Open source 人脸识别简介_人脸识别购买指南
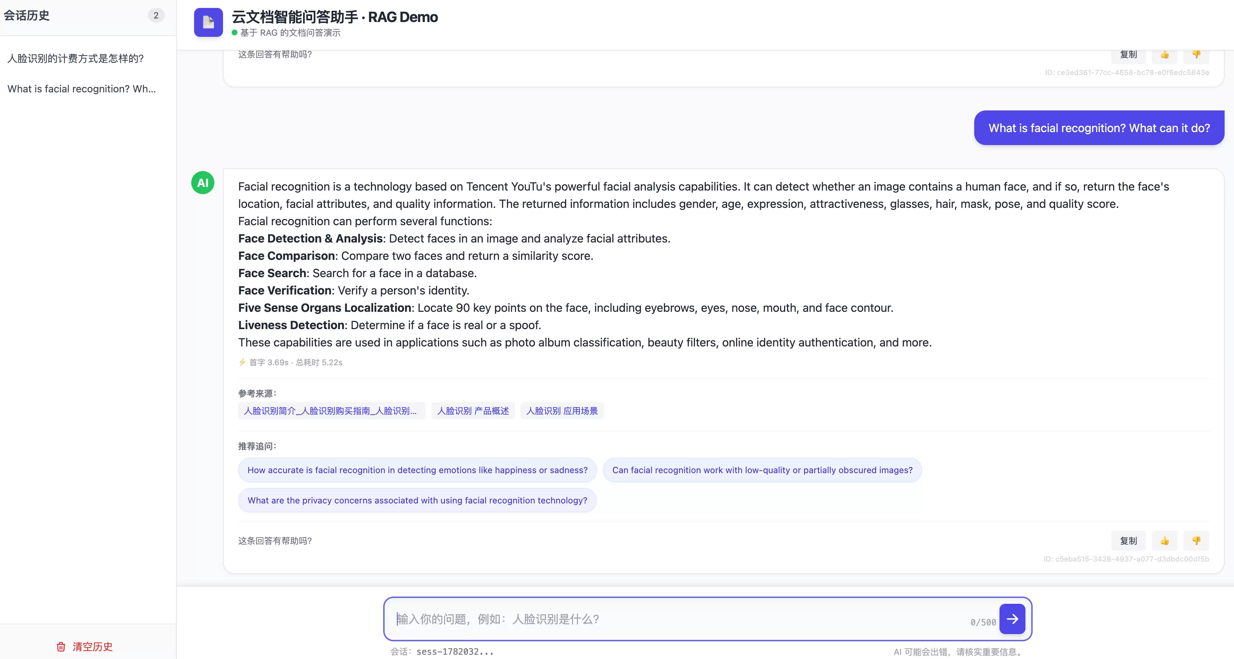This screenshot has width=1234, height=659. [332, 411]
